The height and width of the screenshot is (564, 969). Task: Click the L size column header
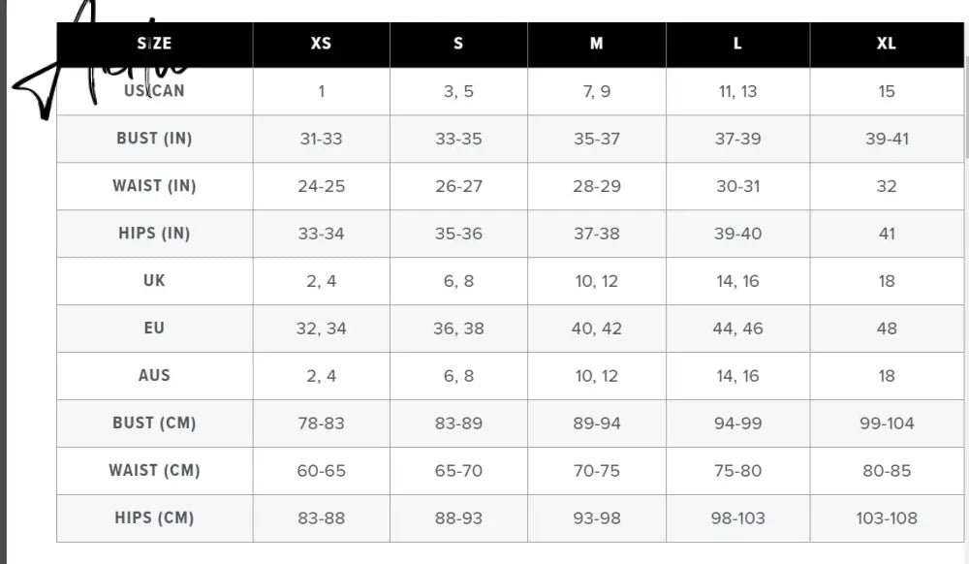(x=737, y=44)
